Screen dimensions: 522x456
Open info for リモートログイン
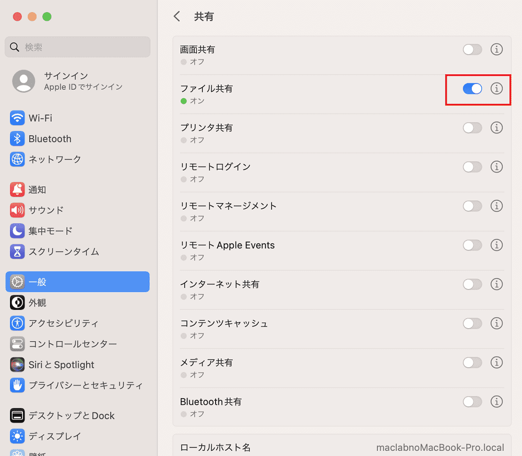pos(496,167)
